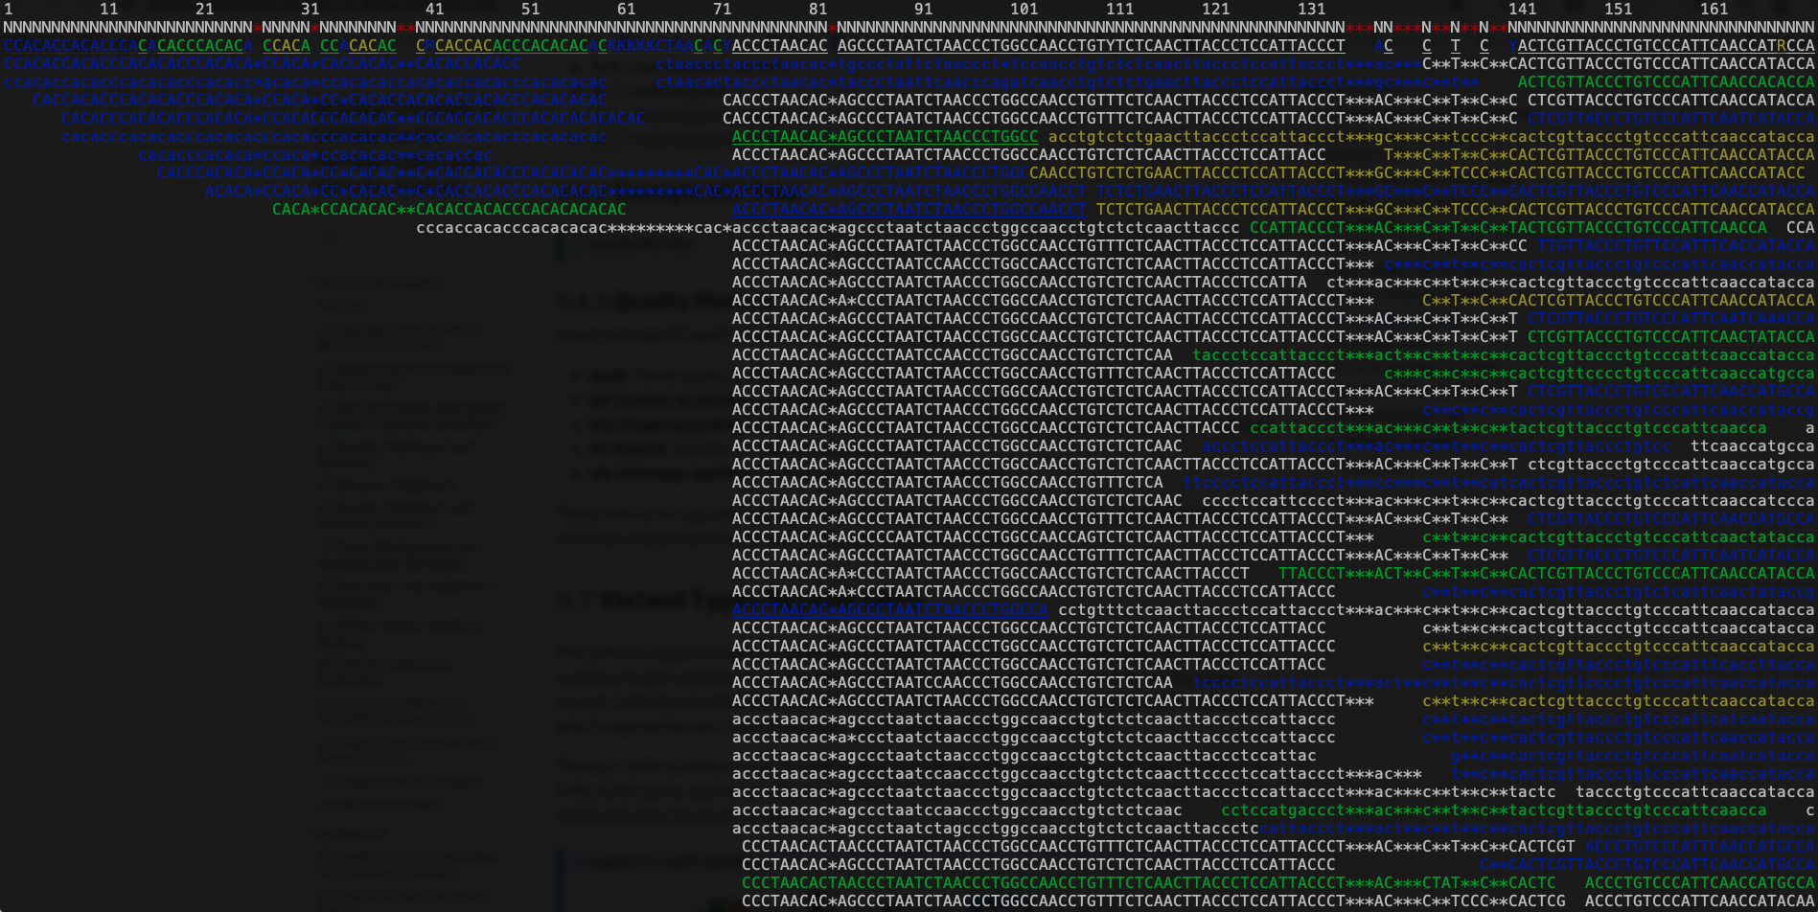Click bottom read fragment ACCCTGTCCCATTCAACCATACAA
This screenshot has height=912, width=1818.
coord(1700,901)
